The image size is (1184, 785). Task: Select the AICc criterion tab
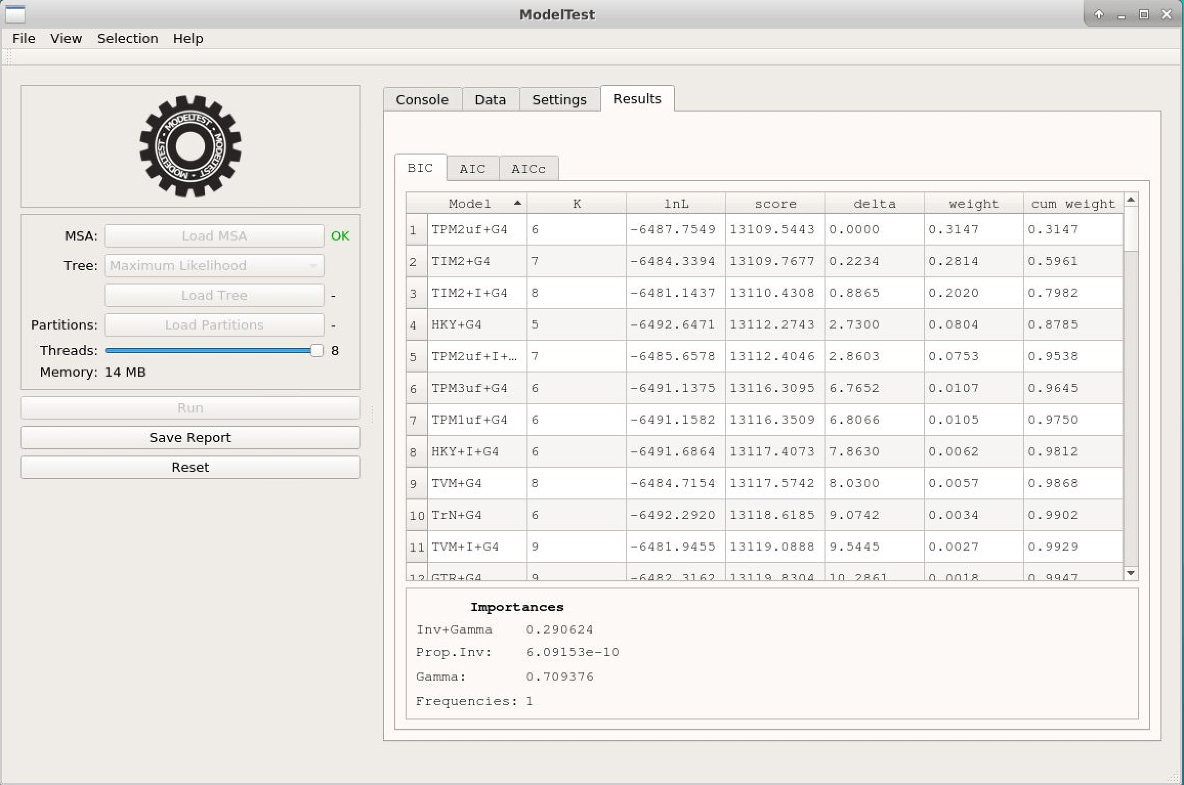pos(528,169)
